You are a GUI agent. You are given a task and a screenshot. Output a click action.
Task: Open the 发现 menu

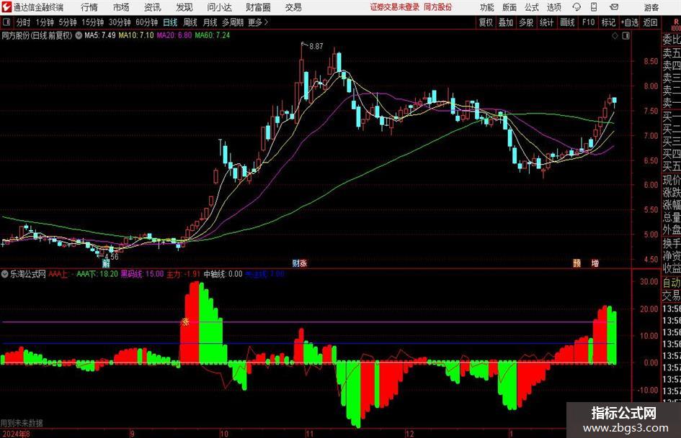pyautogui.click(x=184, y=7)
